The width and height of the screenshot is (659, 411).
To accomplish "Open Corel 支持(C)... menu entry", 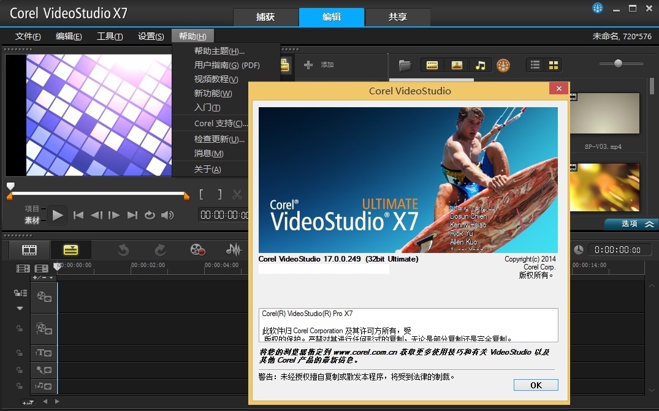I will tap(221, 124).
